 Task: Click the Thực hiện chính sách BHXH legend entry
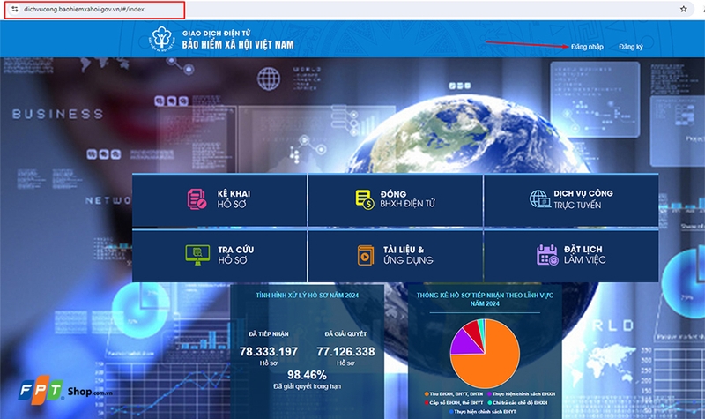pos(521,393)
